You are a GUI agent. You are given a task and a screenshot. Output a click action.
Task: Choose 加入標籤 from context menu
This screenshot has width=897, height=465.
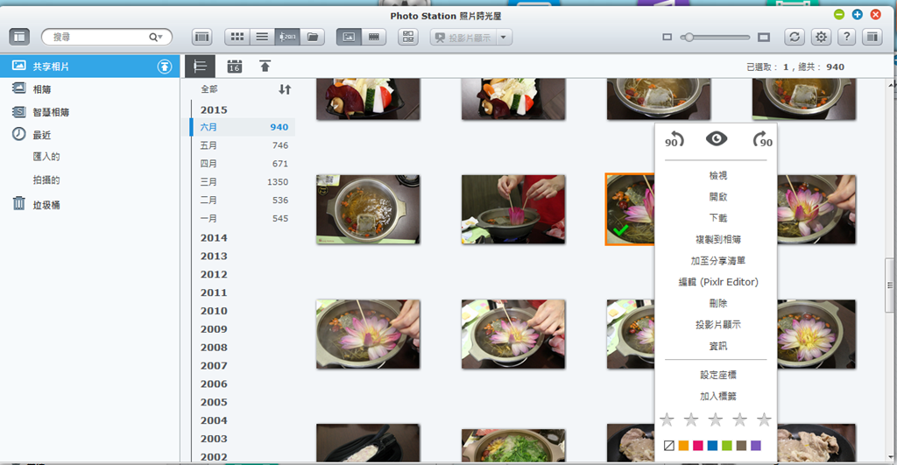click(718, 397)
